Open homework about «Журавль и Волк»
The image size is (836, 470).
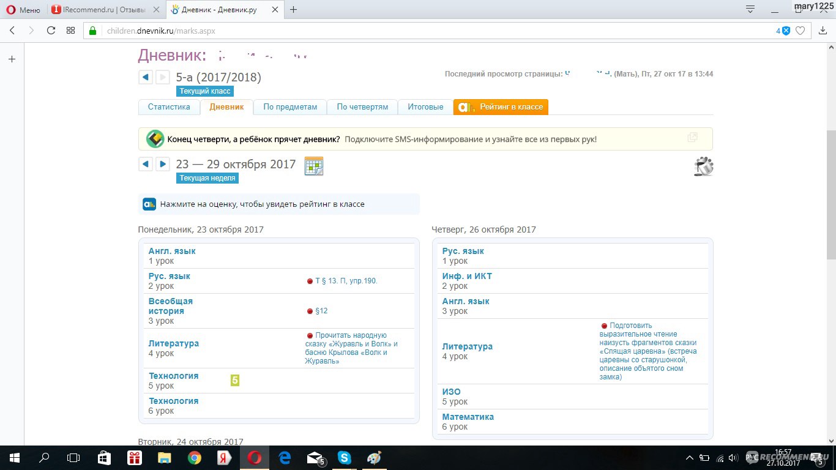click(x=351, y=348)
